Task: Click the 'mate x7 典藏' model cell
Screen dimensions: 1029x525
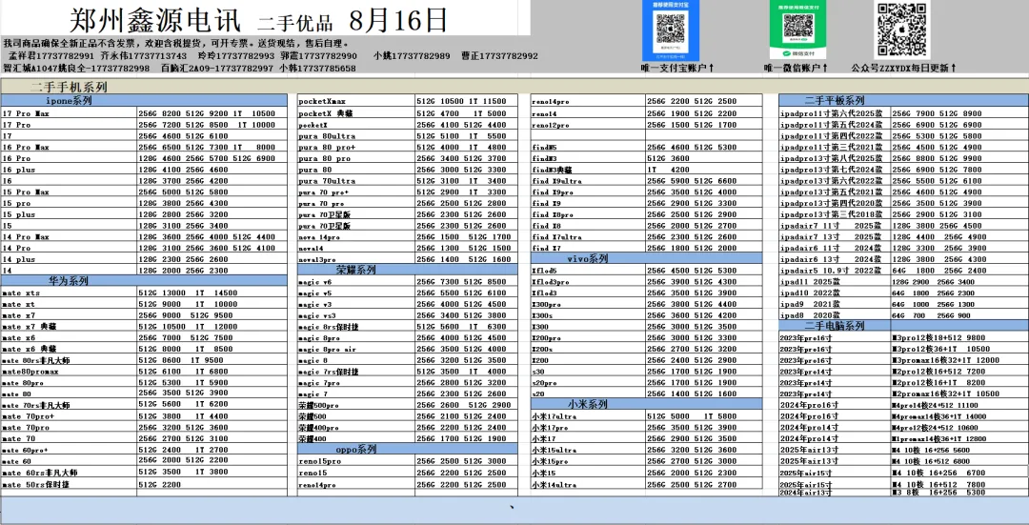Action: (69, 326)
